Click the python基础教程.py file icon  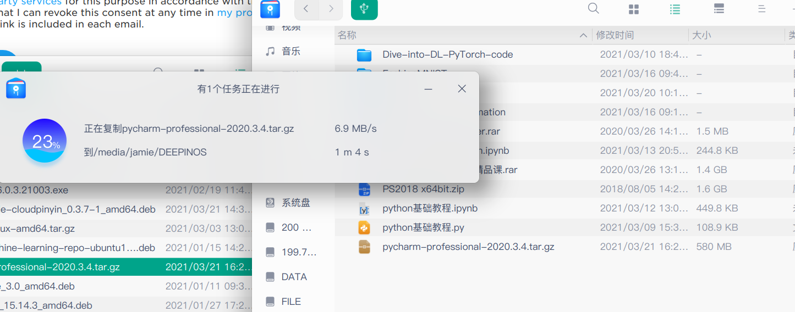pyautogui.click(x=364, y=227)
